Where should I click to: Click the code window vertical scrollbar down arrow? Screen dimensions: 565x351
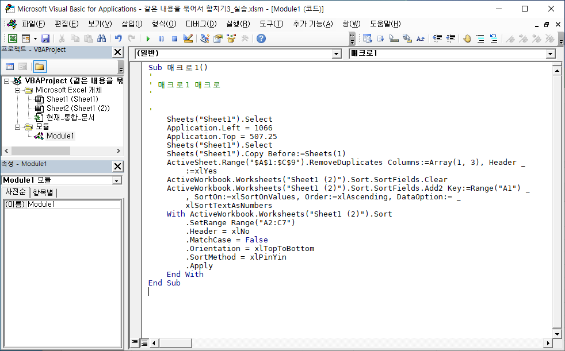click(x=557, y=334)
